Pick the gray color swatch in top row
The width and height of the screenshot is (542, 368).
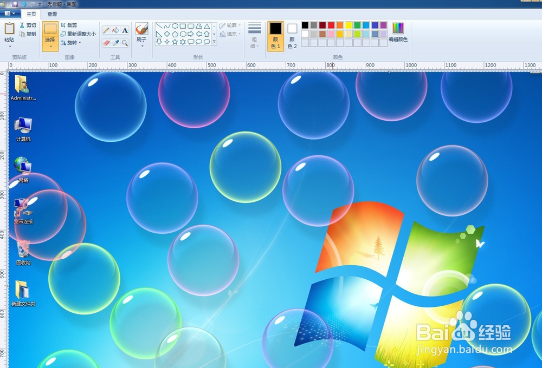point(313,25)
